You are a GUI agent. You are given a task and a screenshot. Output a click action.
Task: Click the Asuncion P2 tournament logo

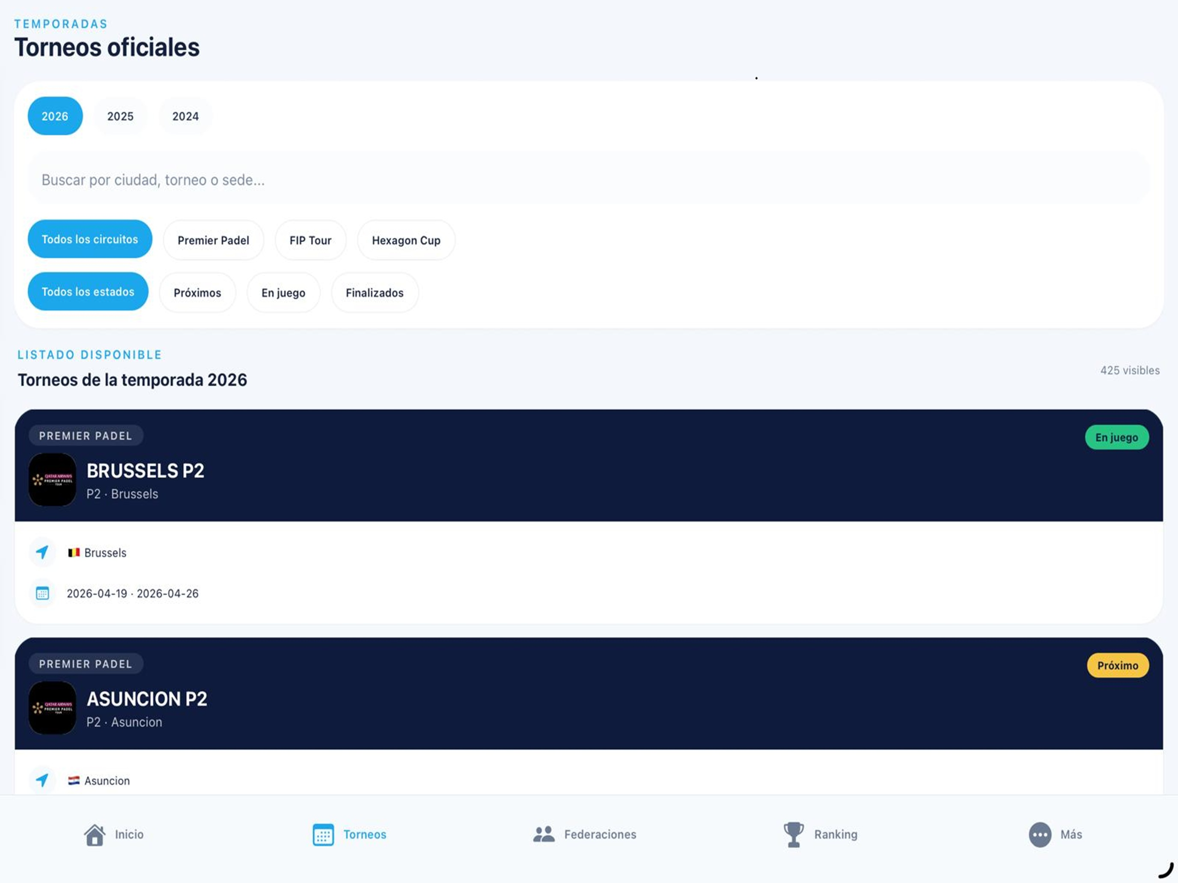[x=52, y=708]
